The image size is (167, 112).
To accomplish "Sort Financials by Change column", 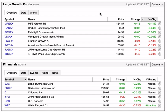I will pyautogui.click(x=118, y=80).
